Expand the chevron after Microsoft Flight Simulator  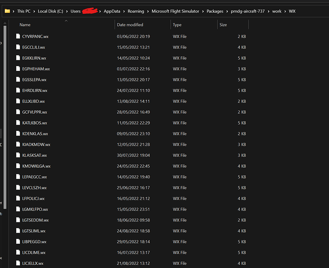click(202, 11)
